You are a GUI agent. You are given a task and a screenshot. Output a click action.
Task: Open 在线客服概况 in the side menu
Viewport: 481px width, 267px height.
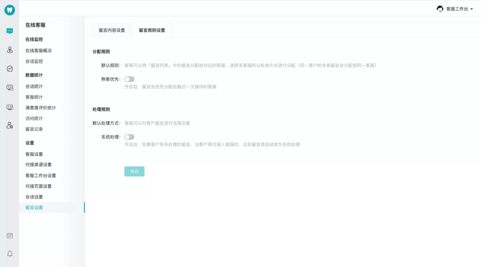click(x=39, y=50)
